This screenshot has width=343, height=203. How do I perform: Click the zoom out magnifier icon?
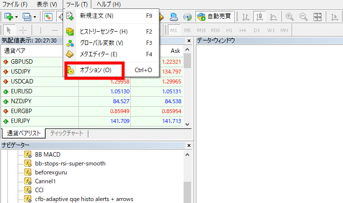pyautogui.click(x=304, y=17)
